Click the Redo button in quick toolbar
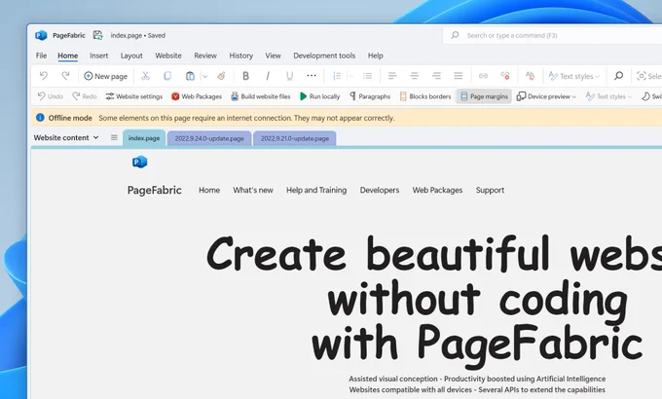662x399 pixels. point(85,96)
